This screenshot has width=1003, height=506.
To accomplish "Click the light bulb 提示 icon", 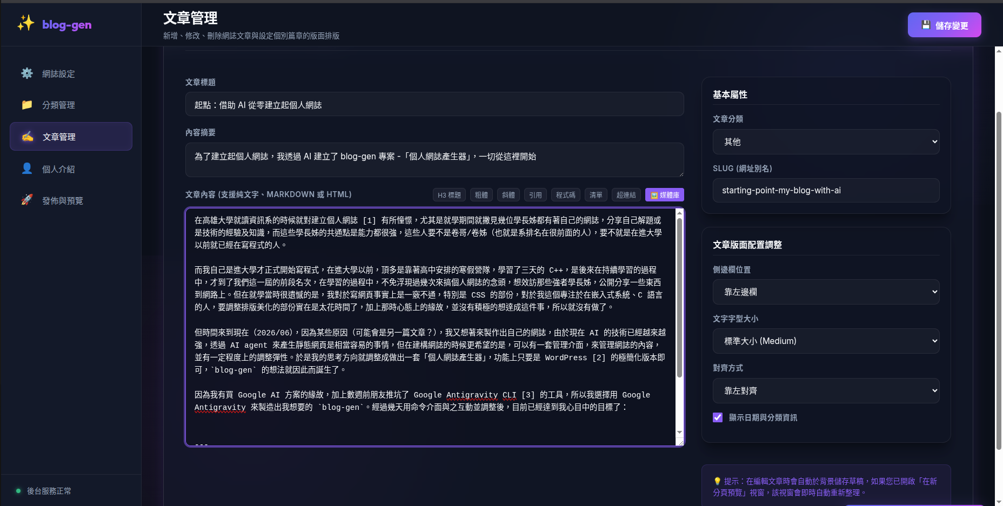I will coord(717,481).
